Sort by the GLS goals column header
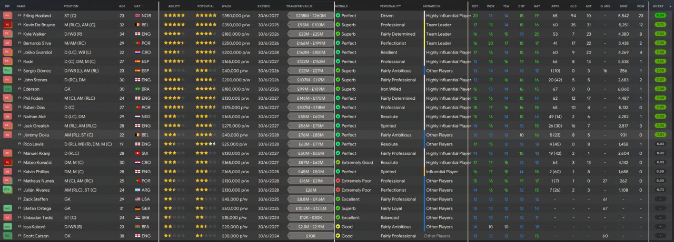The width and height of the screenshot is (674, 242). pos(572,6)
